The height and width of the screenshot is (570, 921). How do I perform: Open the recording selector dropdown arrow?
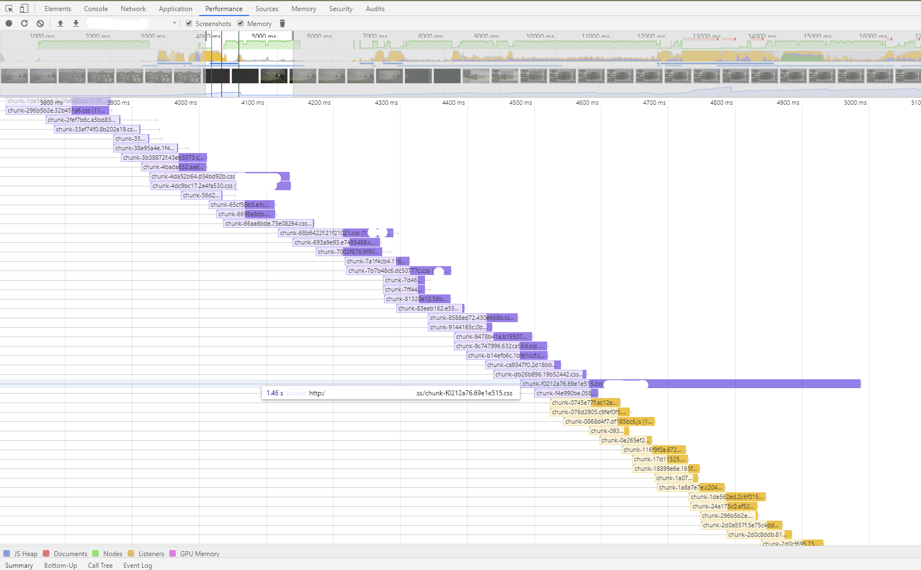174,23
